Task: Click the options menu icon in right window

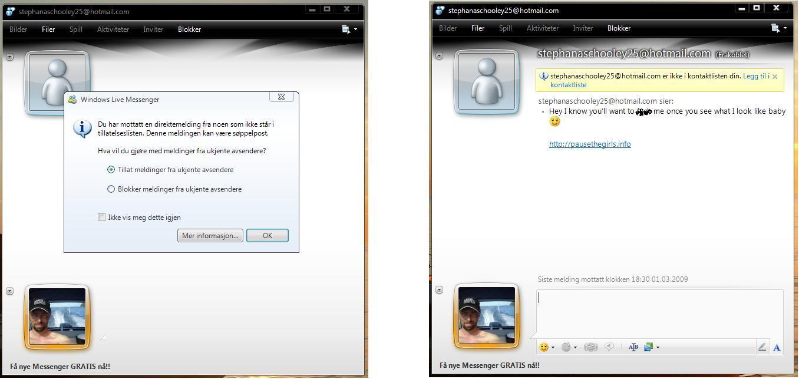Action: click(775, 28)
